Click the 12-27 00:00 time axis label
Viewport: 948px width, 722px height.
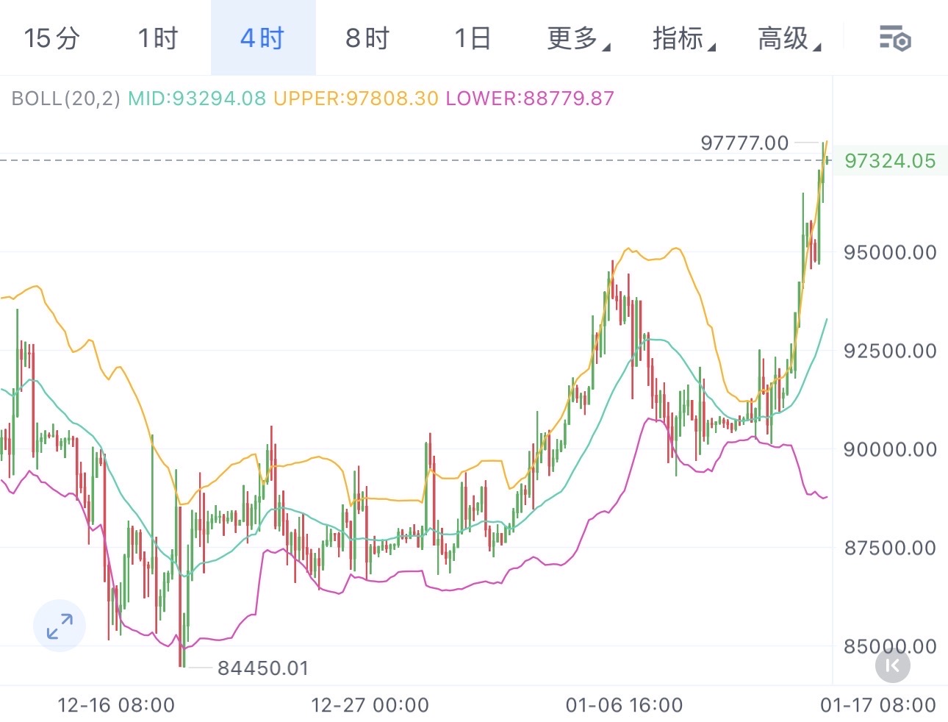pyautogui.click(x=370, y=705)
